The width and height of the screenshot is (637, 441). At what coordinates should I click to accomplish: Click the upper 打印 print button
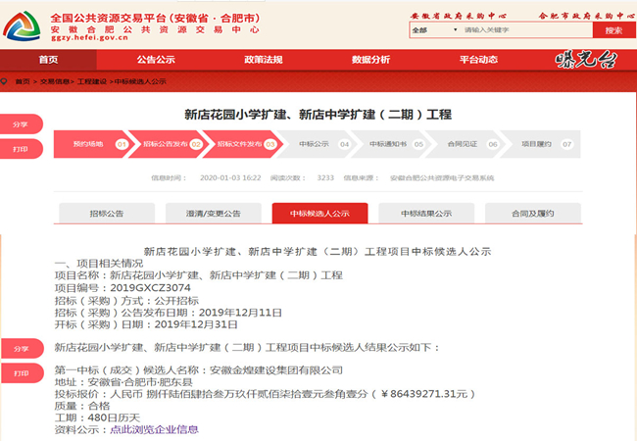[x=21, y=149]
